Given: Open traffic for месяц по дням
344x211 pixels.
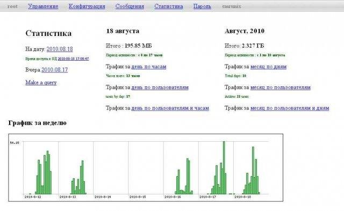Looking at the screenshot, I should pos(268,67).
